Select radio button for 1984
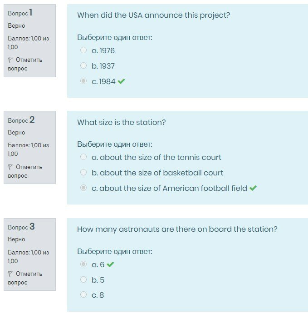 pos(83,81)
